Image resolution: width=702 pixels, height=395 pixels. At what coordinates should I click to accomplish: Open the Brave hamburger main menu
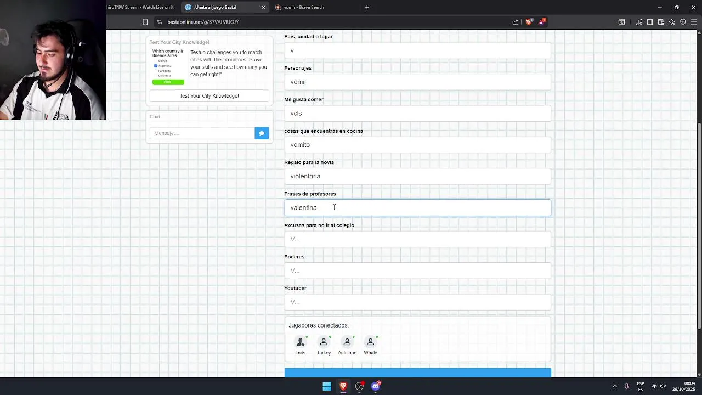694,22
